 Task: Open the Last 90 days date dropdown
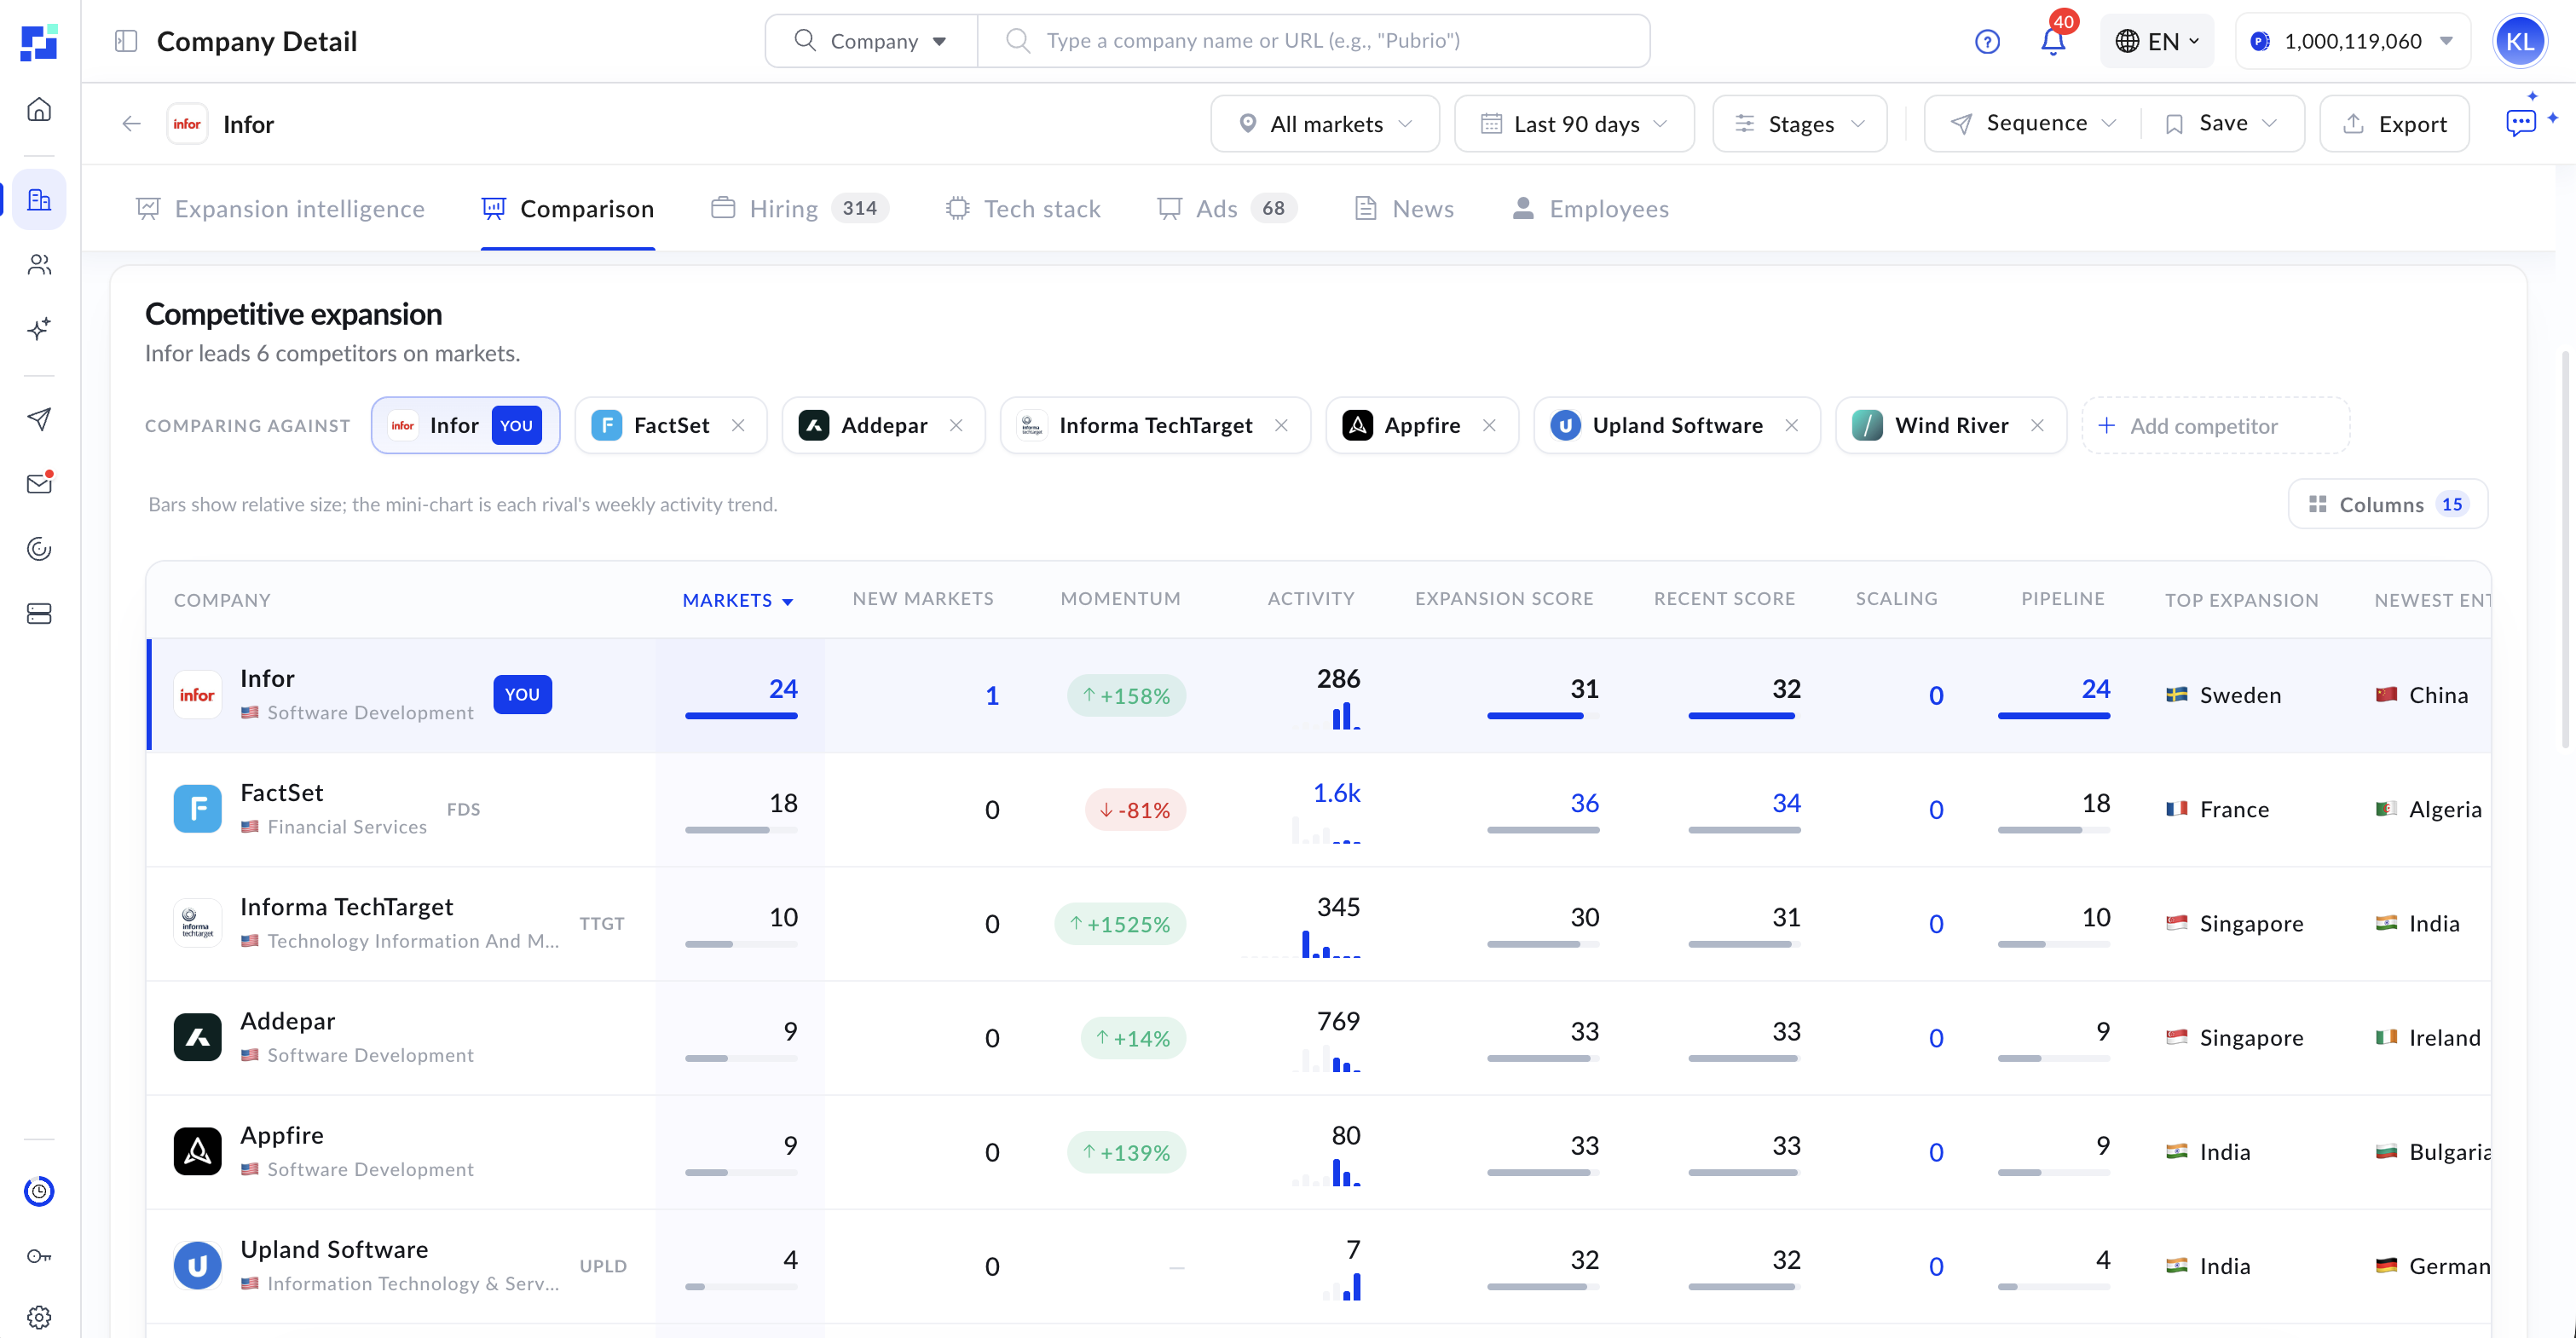click(1574, 124)
